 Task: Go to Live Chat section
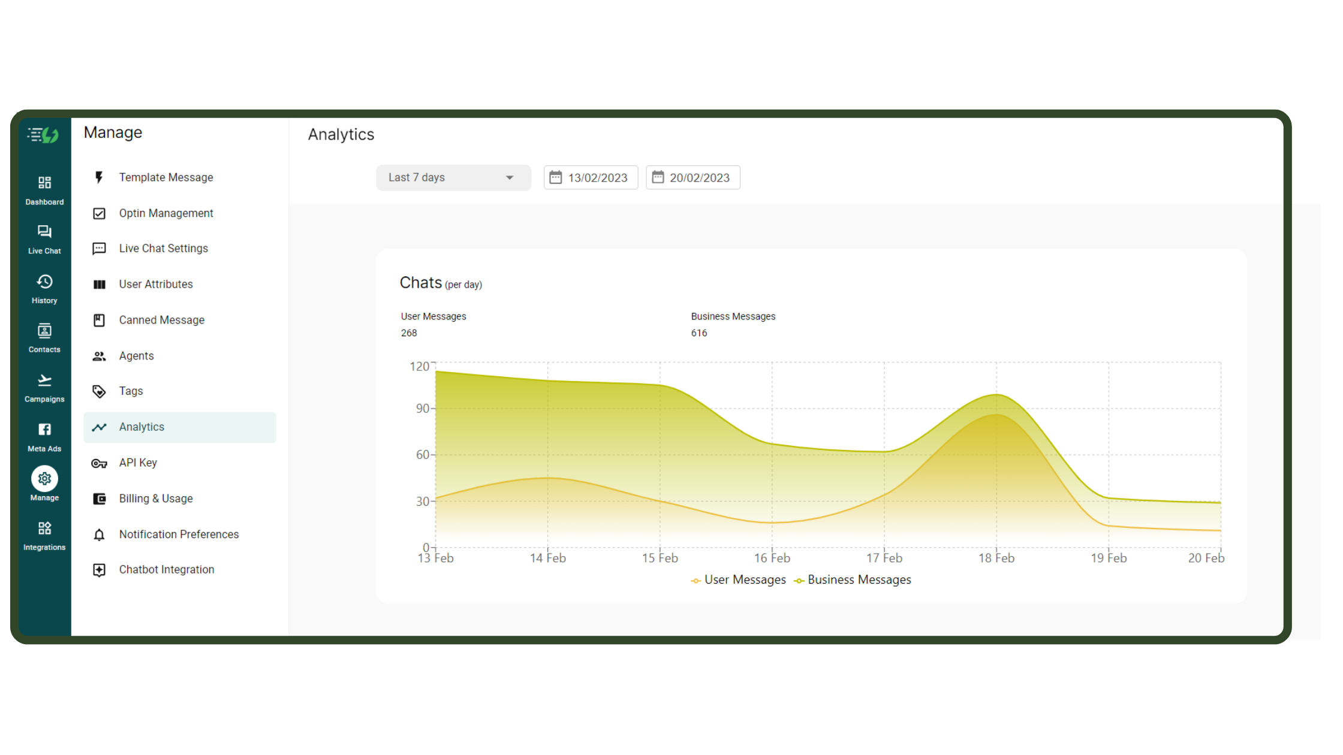44,232
